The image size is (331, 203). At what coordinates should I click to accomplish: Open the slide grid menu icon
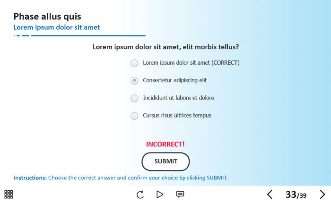click(9, 194)
